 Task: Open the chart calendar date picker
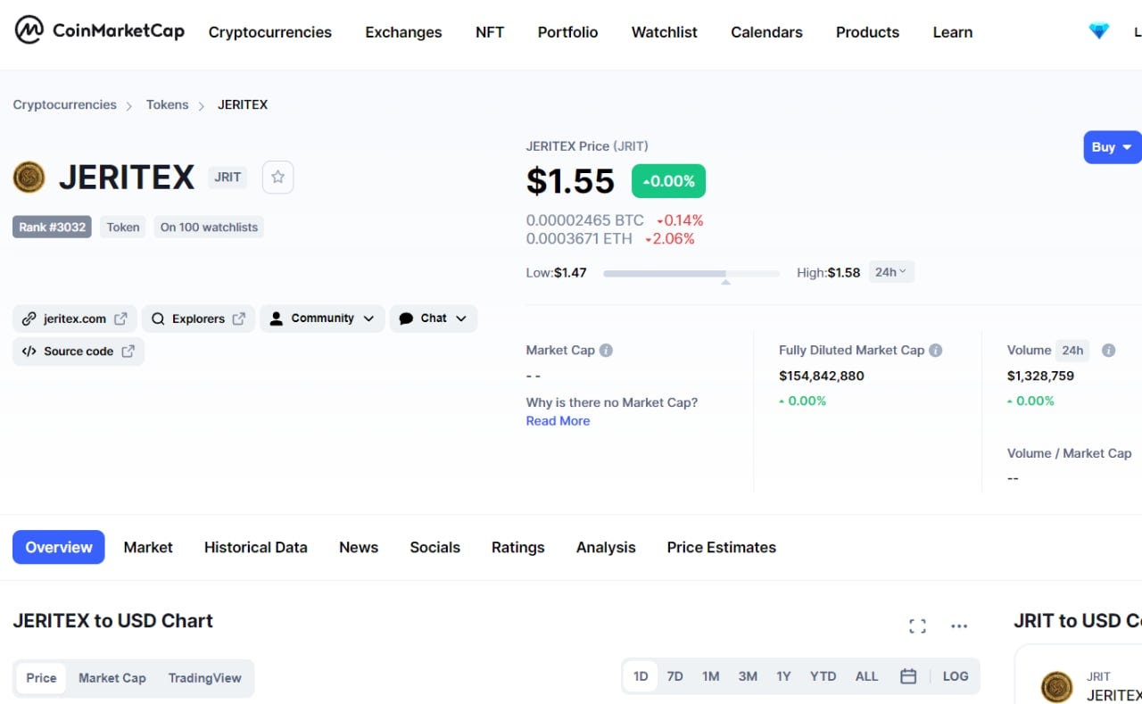908,676
